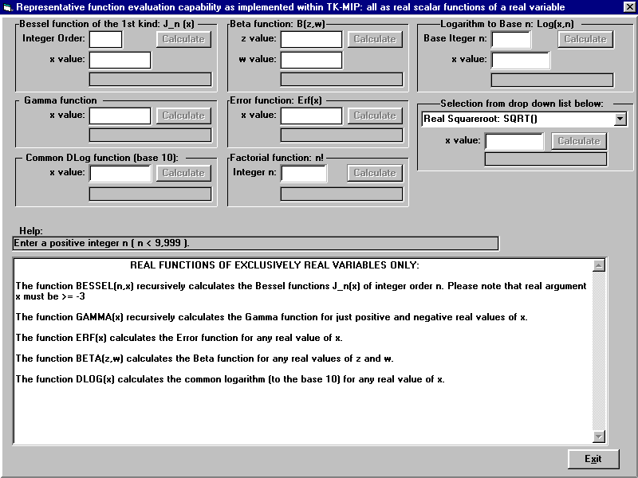The height and width of the screenshot is (478, 638).
Task: Click the 'Help:' label
Action: (x=31, y=231)
